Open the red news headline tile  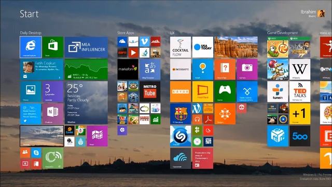[203, 158]
